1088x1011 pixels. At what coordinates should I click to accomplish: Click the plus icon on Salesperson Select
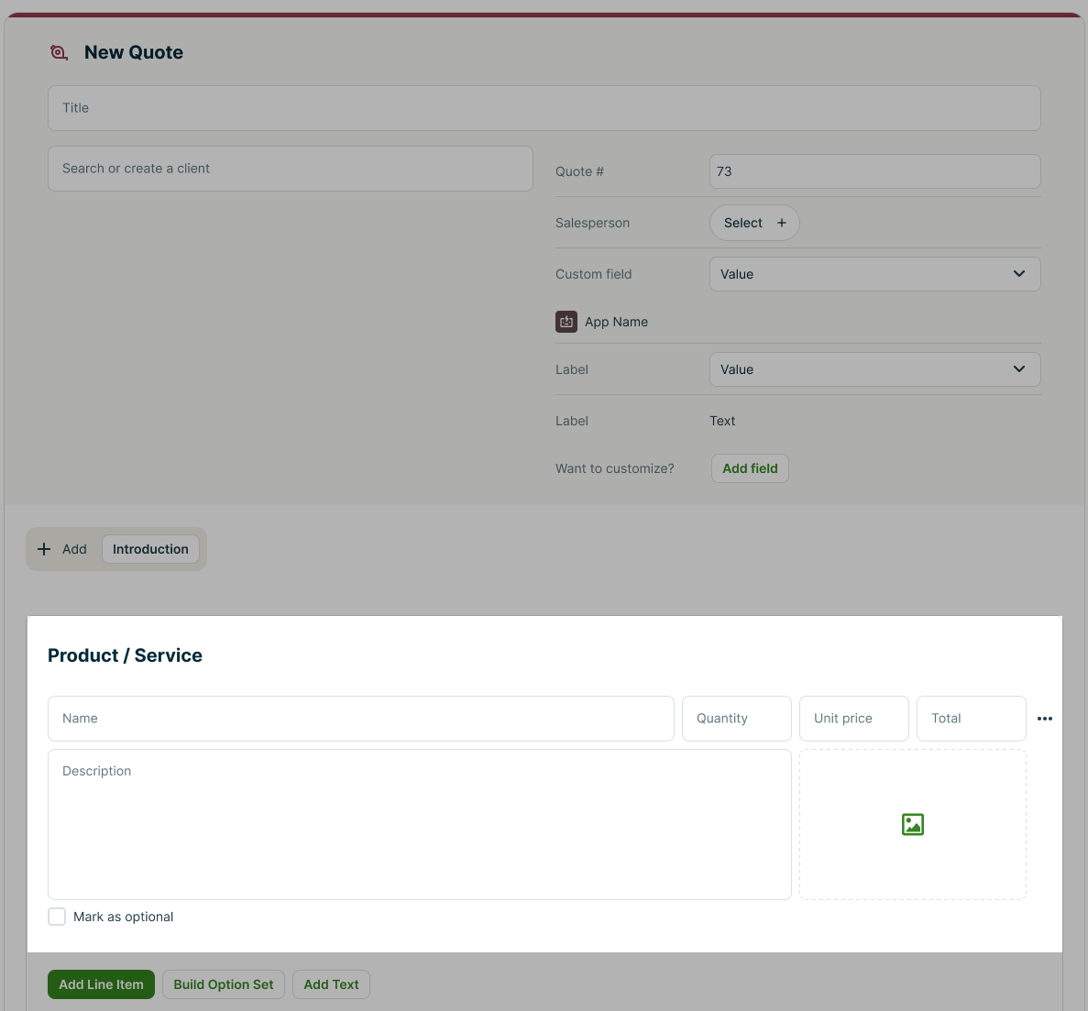[x=782, y=223]
